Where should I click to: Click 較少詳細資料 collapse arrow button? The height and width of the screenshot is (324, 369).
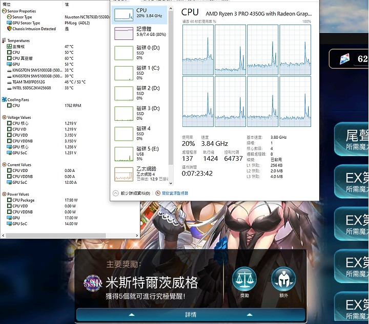pyautogui.click(x=115, y=193)
